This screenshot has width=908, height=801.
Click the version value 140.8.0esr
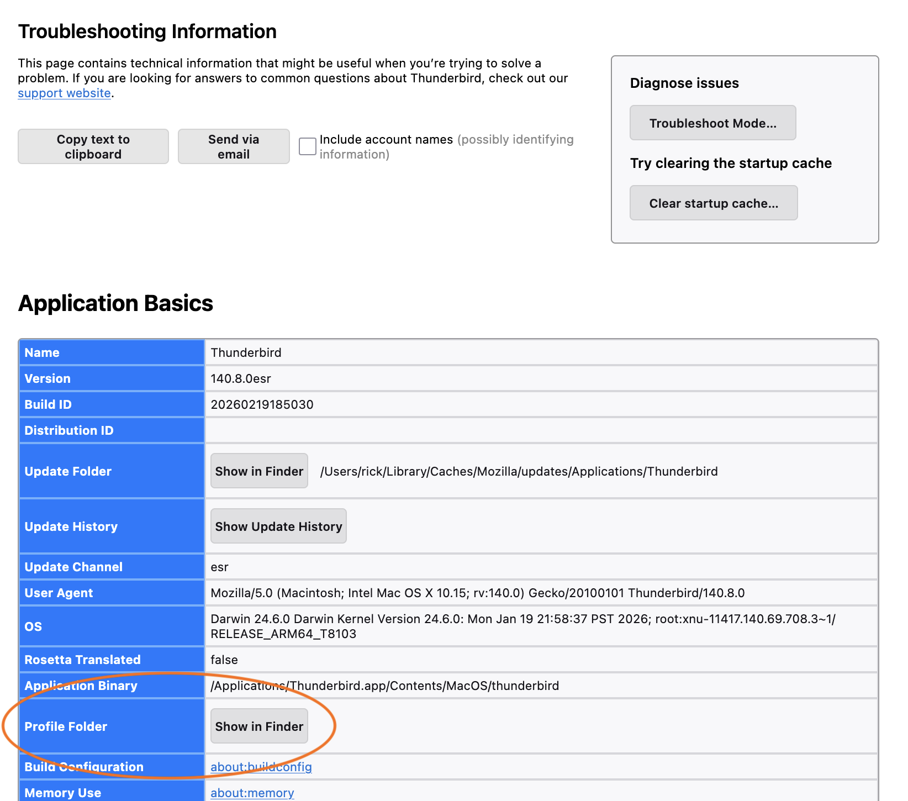click(241, 378)
